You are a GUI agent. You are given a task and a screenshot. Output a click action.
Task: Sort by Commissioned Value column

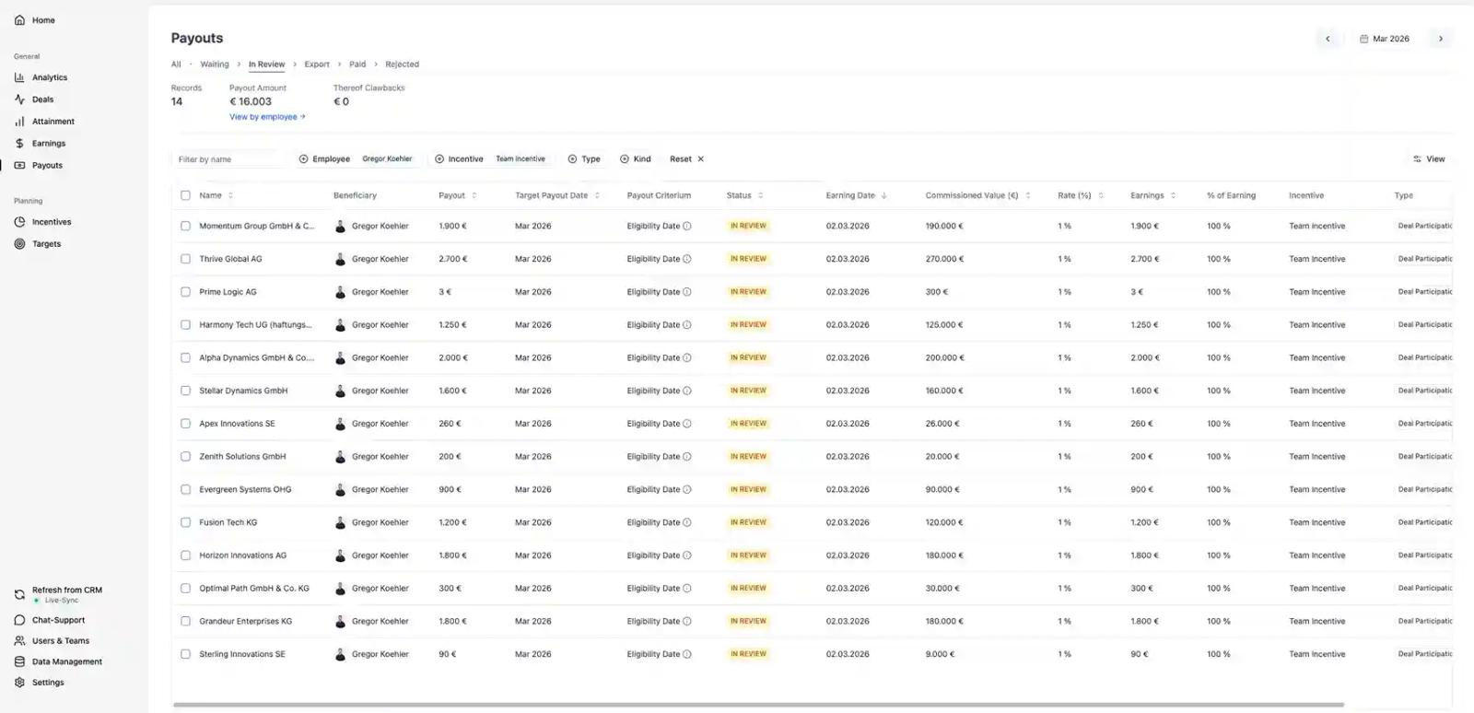tap(977, 195)
